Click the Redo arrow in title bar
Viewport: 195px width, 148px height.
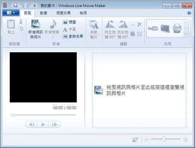click(x=29, y=6)
